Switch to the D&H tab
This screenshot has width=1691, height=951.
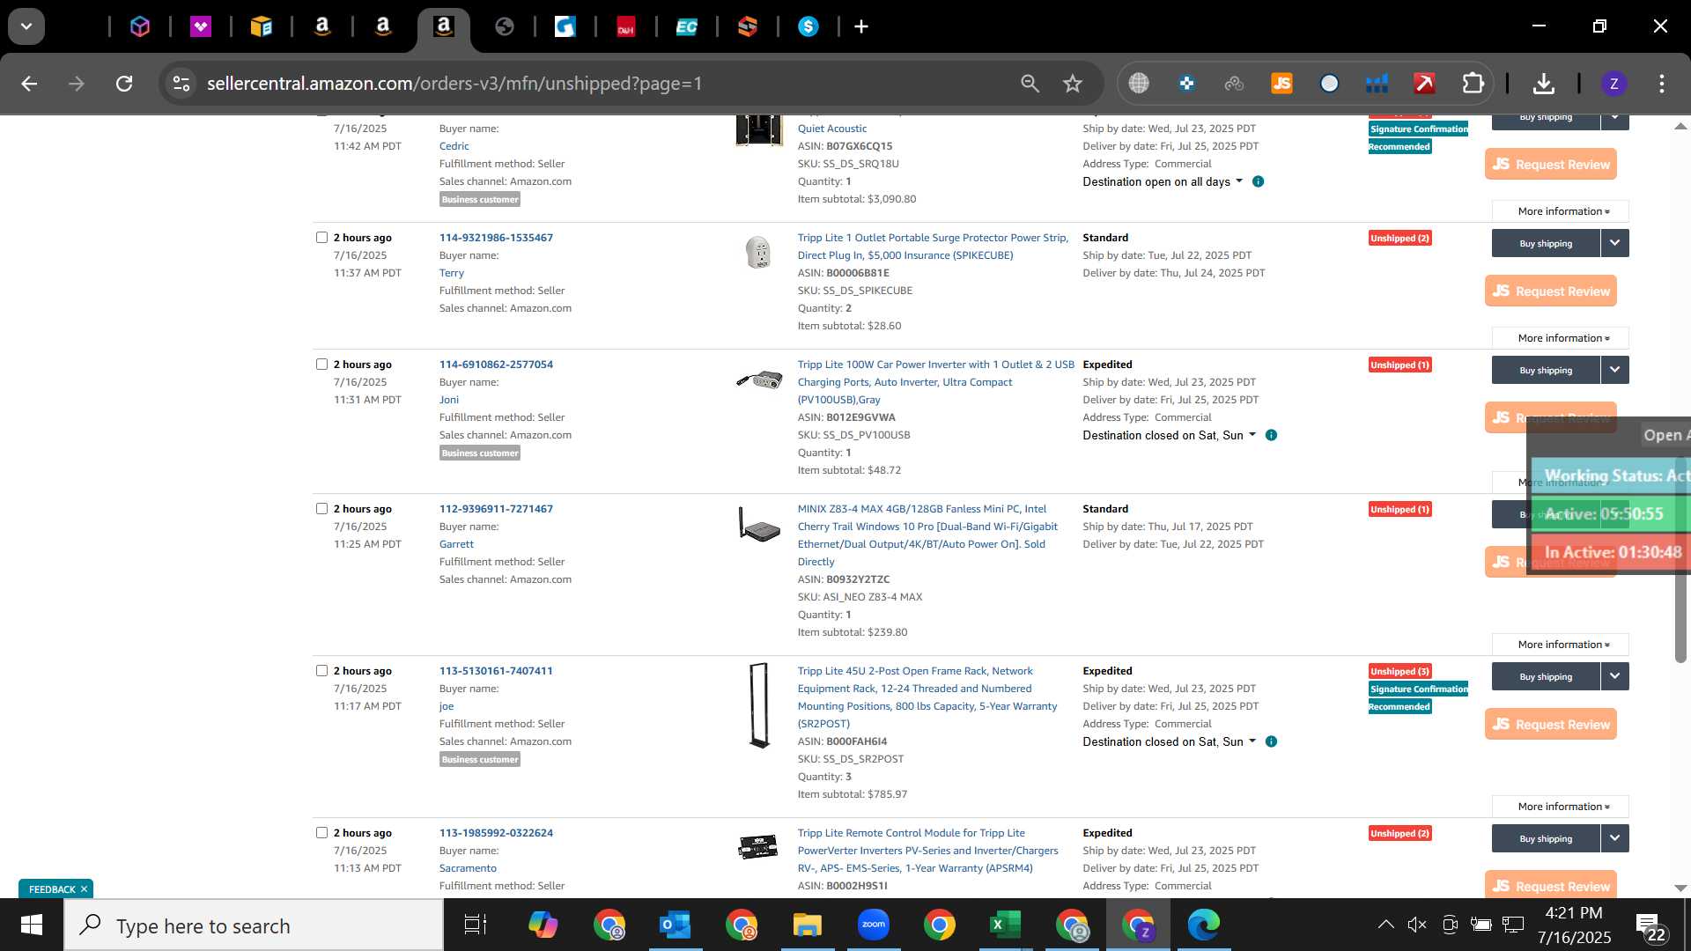point(626,26)
